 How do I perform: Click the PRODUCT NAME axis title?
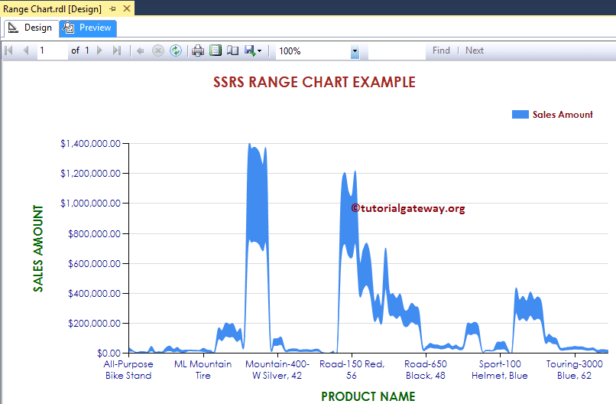(368, 396)
